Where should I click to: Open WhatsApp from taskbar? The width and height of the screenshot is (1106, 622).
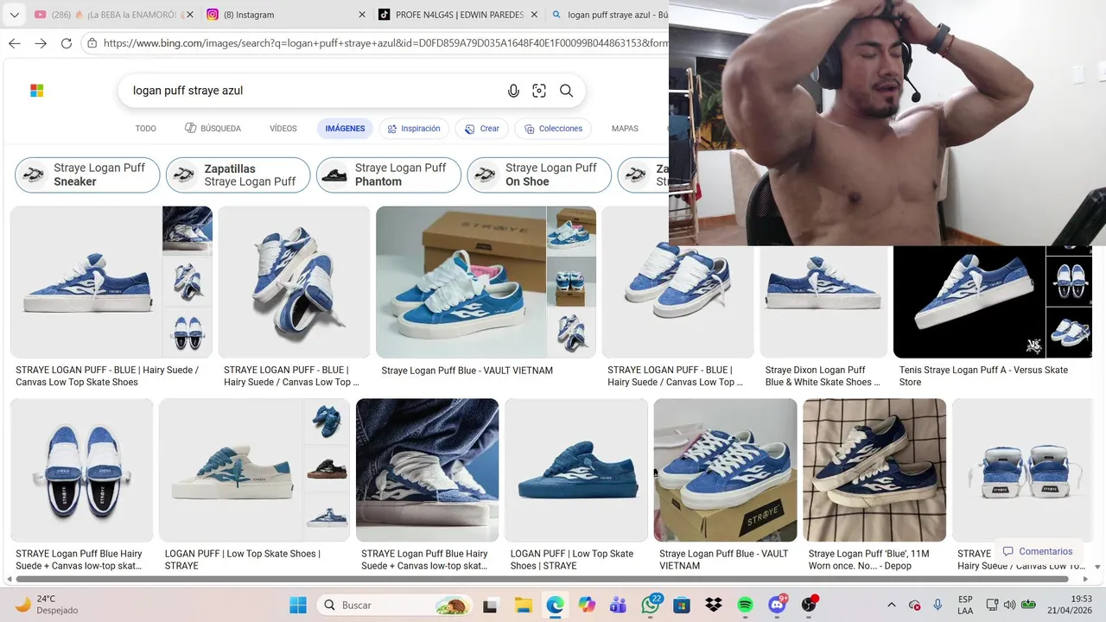point(650,605)
